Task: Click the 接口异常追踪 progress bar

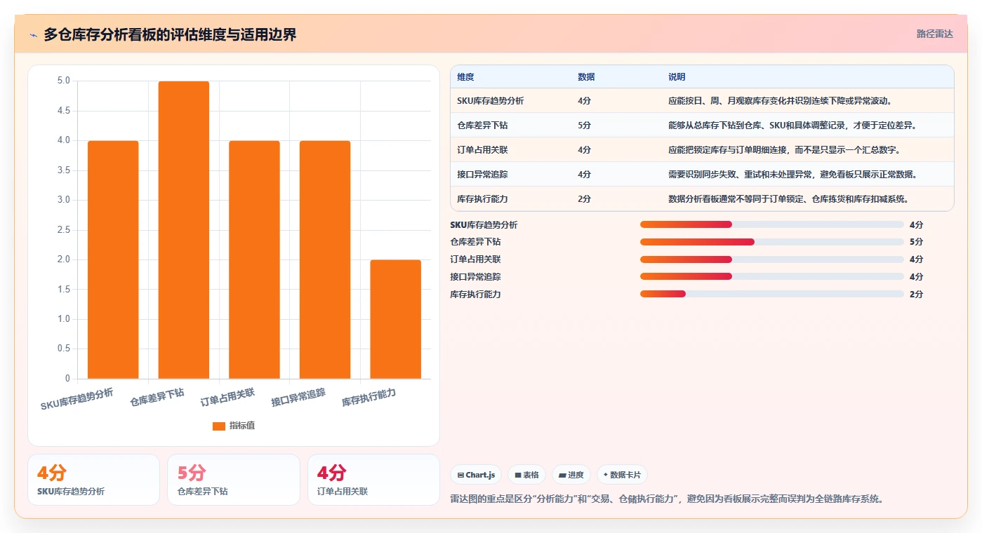Action: coord(772,277)
